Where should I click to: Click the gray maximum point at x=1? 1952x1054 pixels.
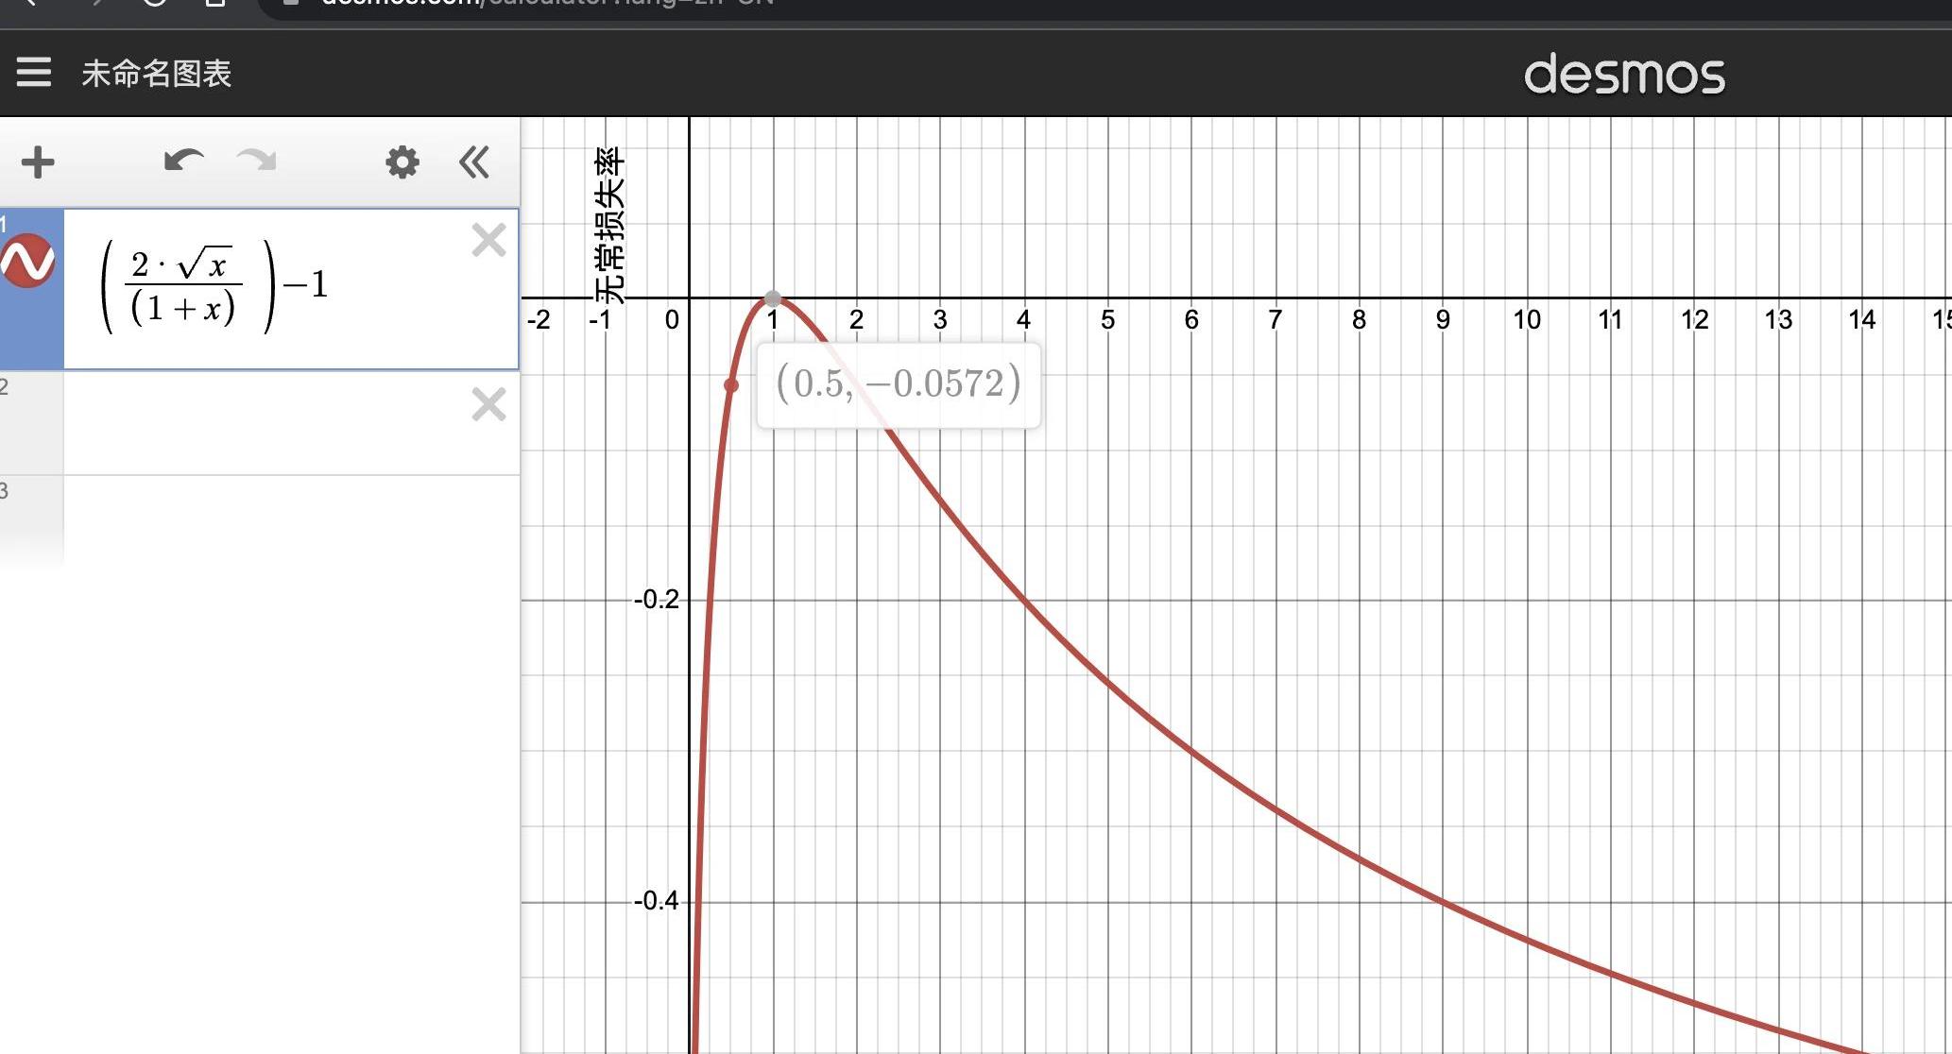(773, 298)
